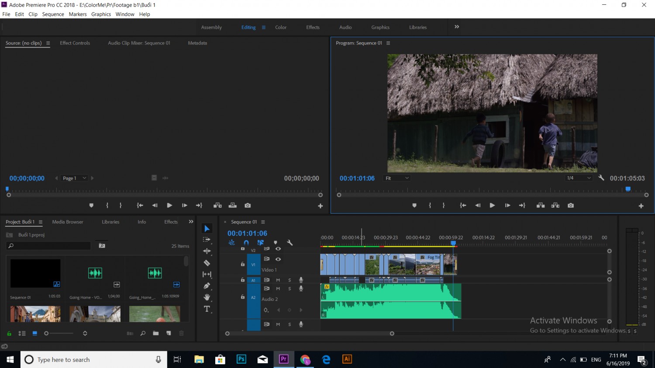Select the Track Select Forward tool
This screenshot has height=368, width=655.
point(207,240)
